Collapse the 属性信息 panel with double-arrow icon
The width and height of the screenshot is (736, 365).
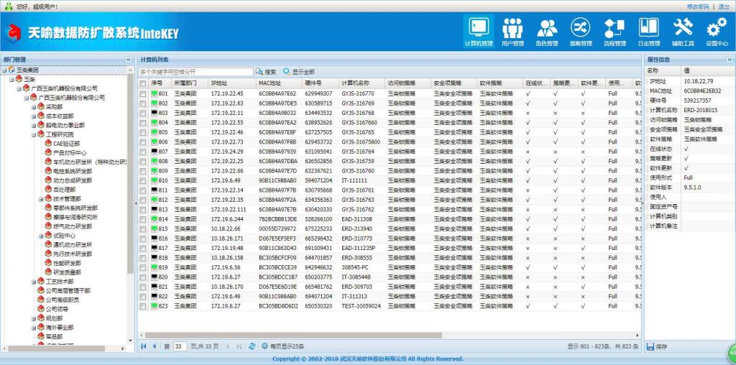tap(730, 60)
